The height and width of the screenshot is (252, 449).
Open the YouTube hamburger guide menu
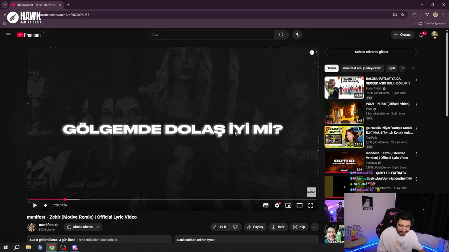click(x=8, y=35)
